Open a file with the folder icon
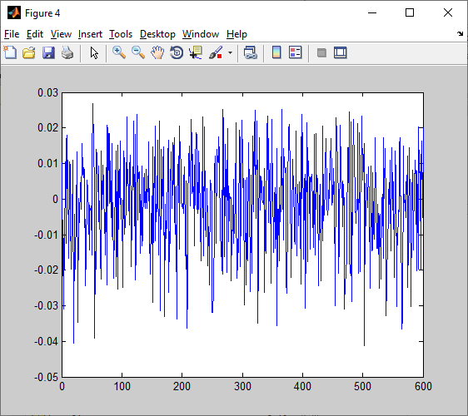The image size is (468, 416). [x=29, y=52]
